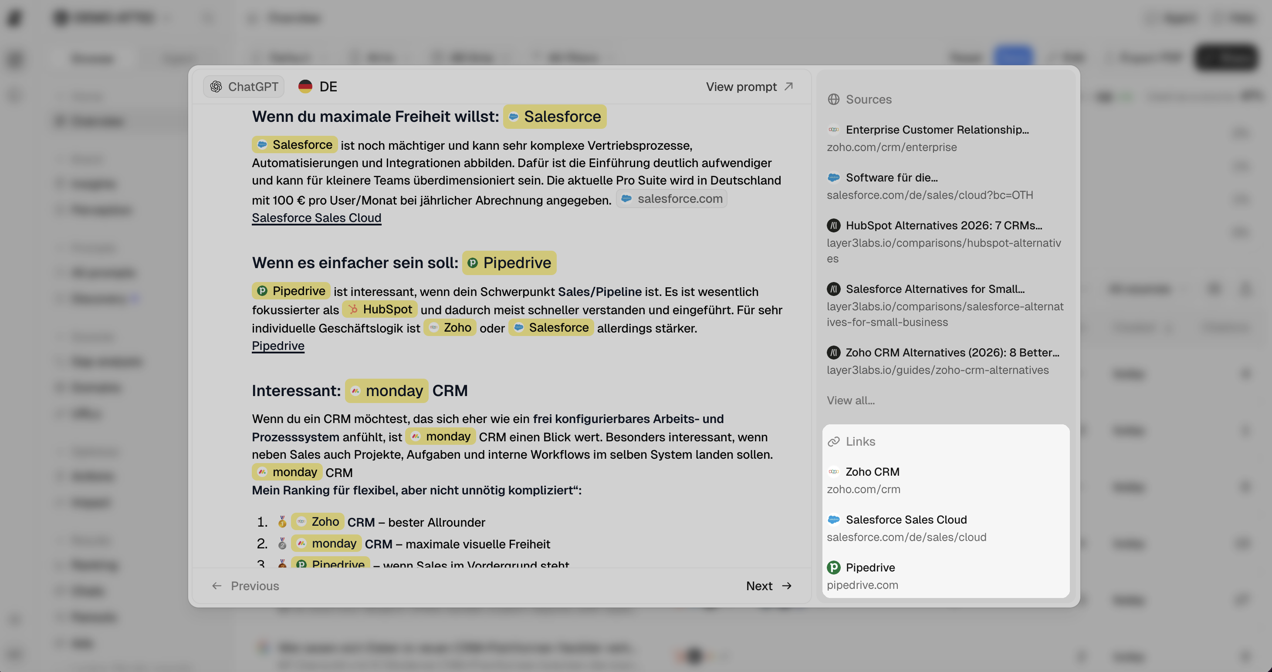Click the ChatGPT logo icon

(x=216, y=87)
